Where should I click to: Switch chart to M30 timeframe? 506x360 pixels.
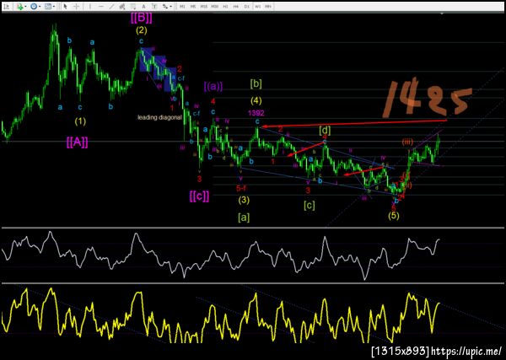pos(214,7)
